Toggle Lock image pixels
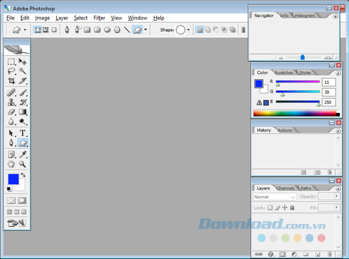Viewport: 349px width, 259px height. click(x=278, y=208)
